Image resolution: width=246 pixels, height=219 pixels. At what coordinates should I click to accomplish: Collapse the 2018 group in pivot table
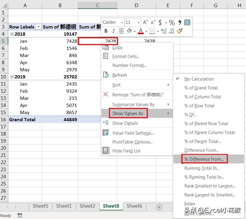(12, 34)
